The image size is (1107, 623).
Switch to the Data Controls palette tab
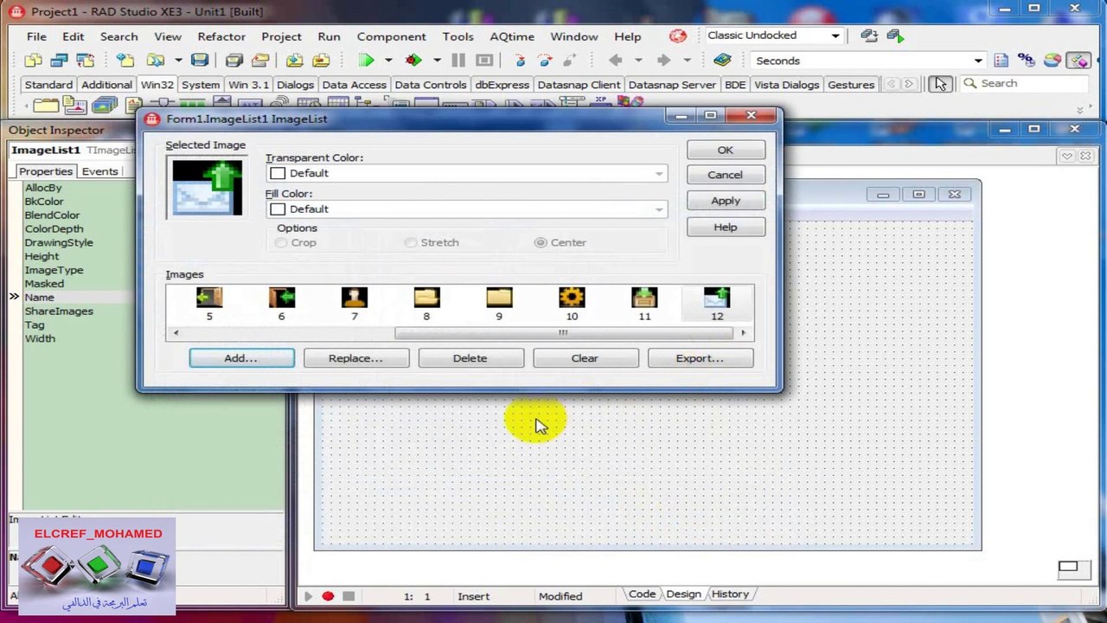click(x=431, y=85)
